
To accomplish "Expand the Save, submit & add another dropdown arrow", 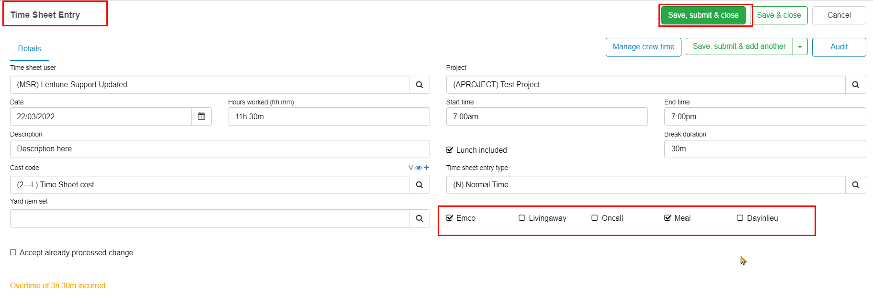I will coord(800,47).
